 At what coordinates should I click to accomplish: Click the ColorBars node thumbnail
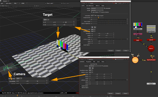pos(138,26)
